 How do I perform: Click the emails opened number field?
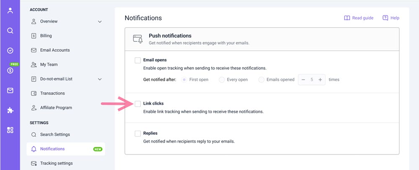coord(312,80)
